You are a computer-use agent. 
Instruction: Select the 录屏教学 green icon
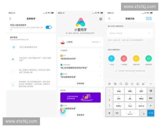pos(148,58)
